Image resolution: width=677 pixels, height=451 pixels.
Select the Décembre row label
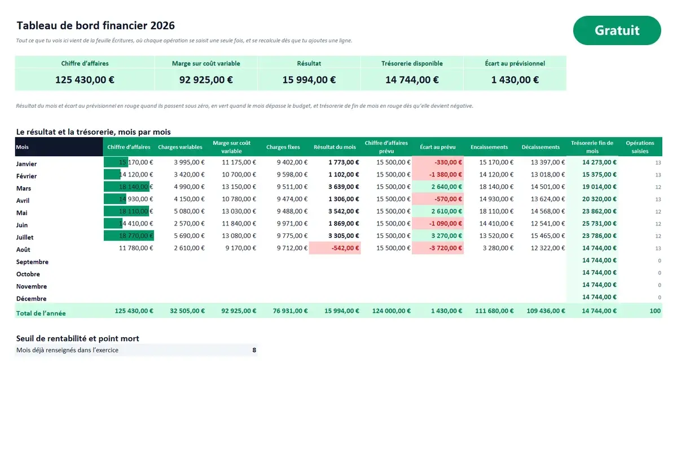[x=32, y=298]
